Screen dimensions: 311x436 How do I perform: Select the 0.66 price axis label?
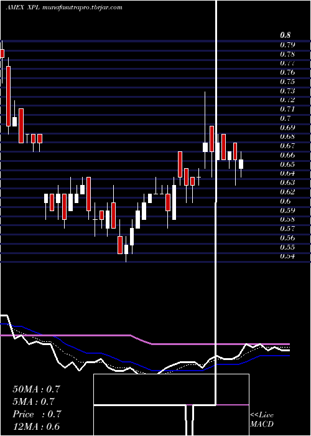click(287, 155)
